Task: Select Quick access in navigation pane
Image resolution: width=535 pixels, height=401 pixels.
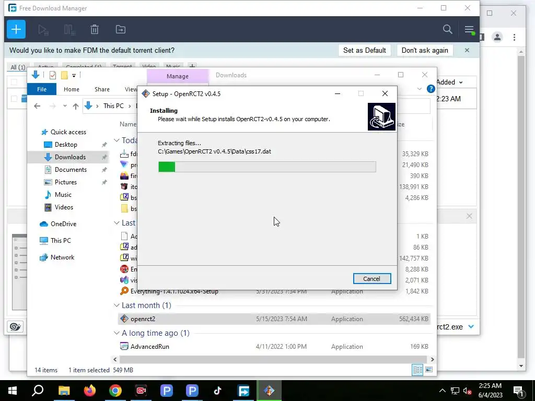Action: 68,132
